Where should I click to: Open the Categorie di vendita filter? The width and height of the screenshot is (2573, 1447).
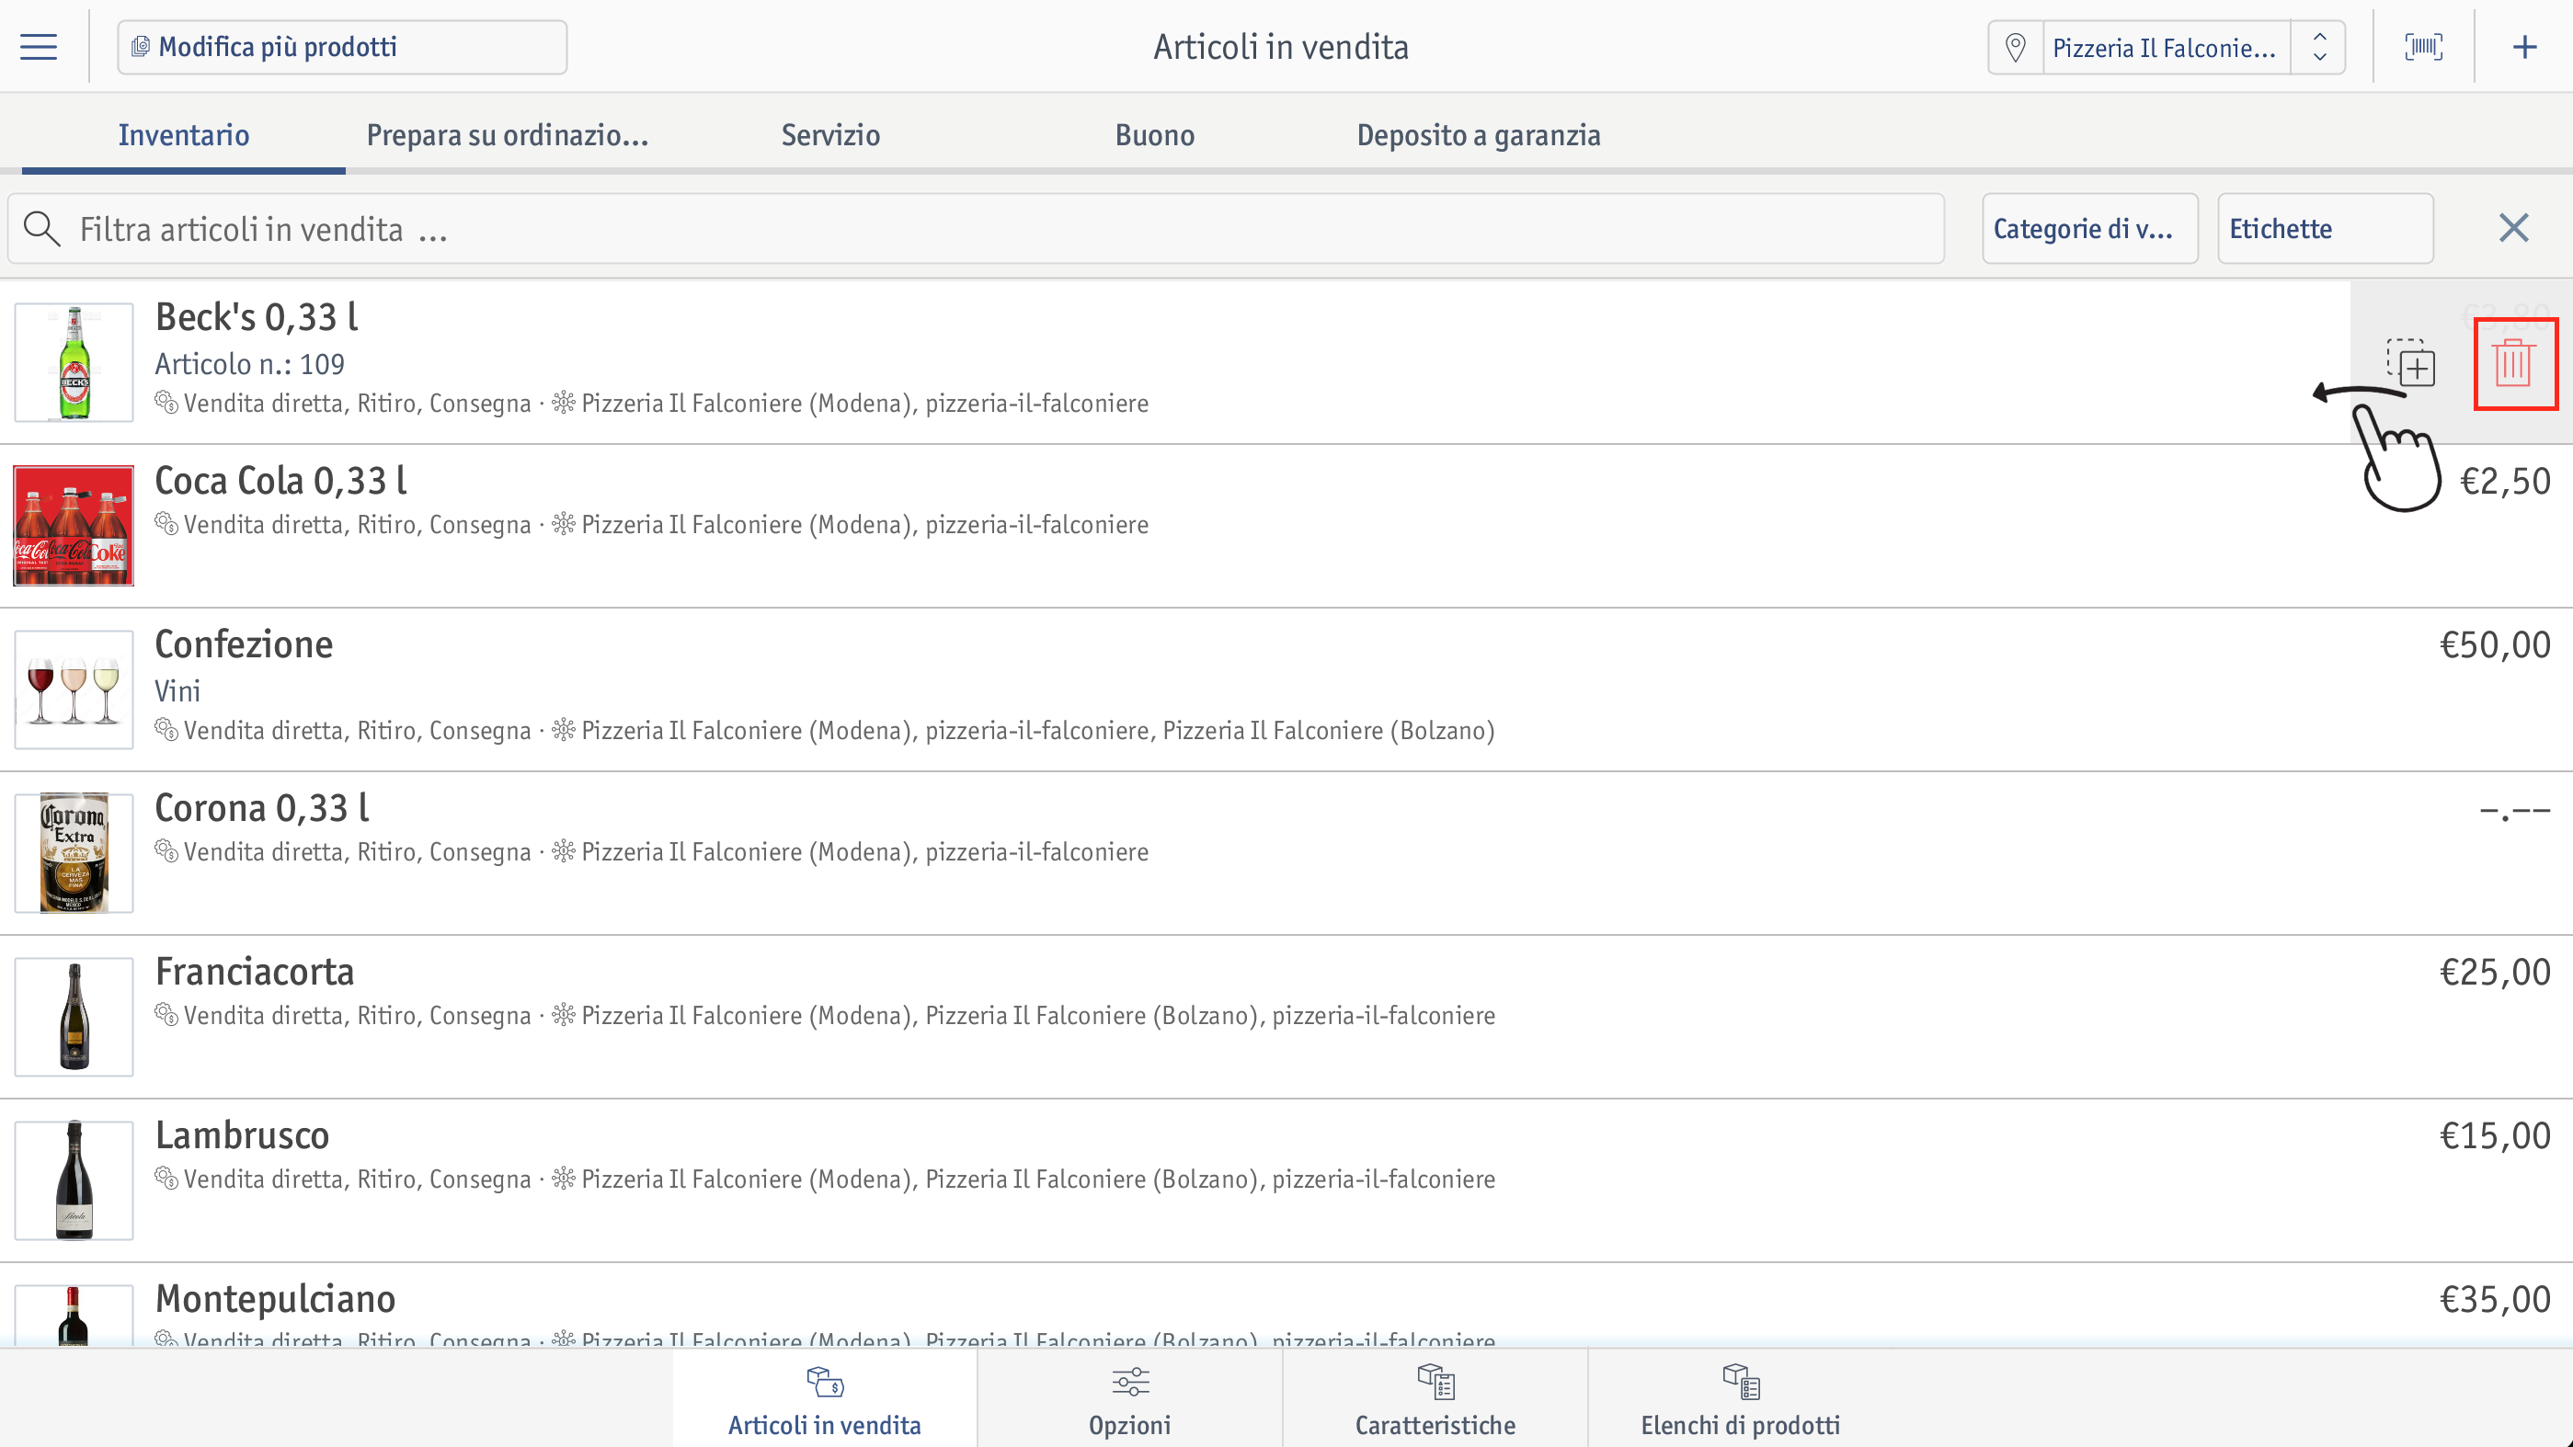click(x=2089, y=229)
